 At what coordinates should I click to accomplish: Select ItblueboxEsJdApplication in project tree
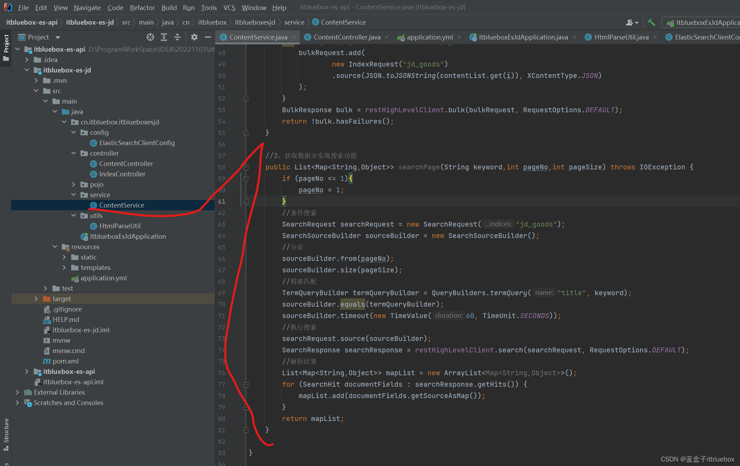tap(128, 236)
